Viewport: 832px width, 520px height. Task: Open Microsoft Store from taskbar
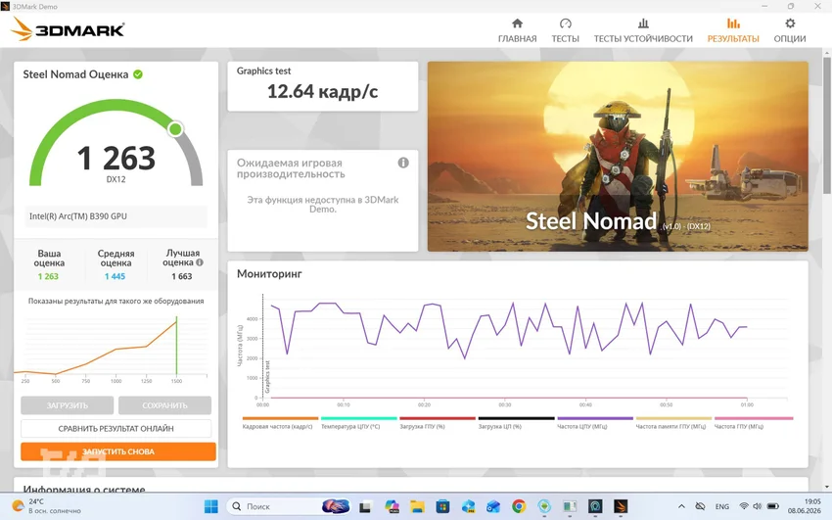click(x=442, y=506)
